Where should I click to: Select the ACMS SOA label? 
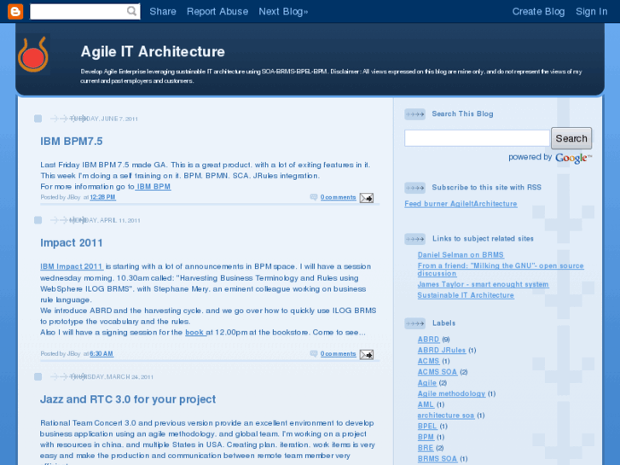click(437, 372)
